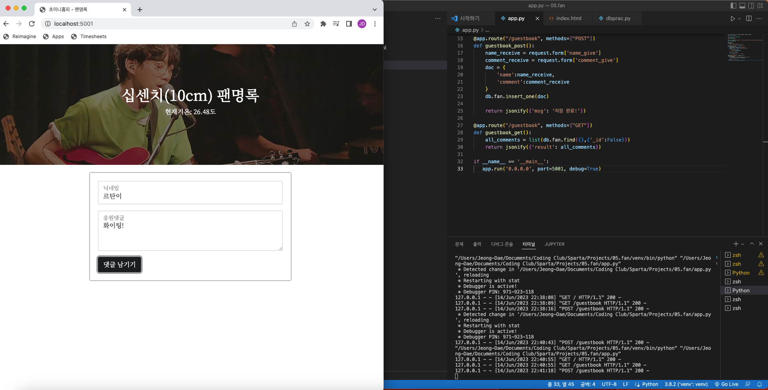
Task: Select UTF-8 encoding in status bar
Action: [609, 384]
